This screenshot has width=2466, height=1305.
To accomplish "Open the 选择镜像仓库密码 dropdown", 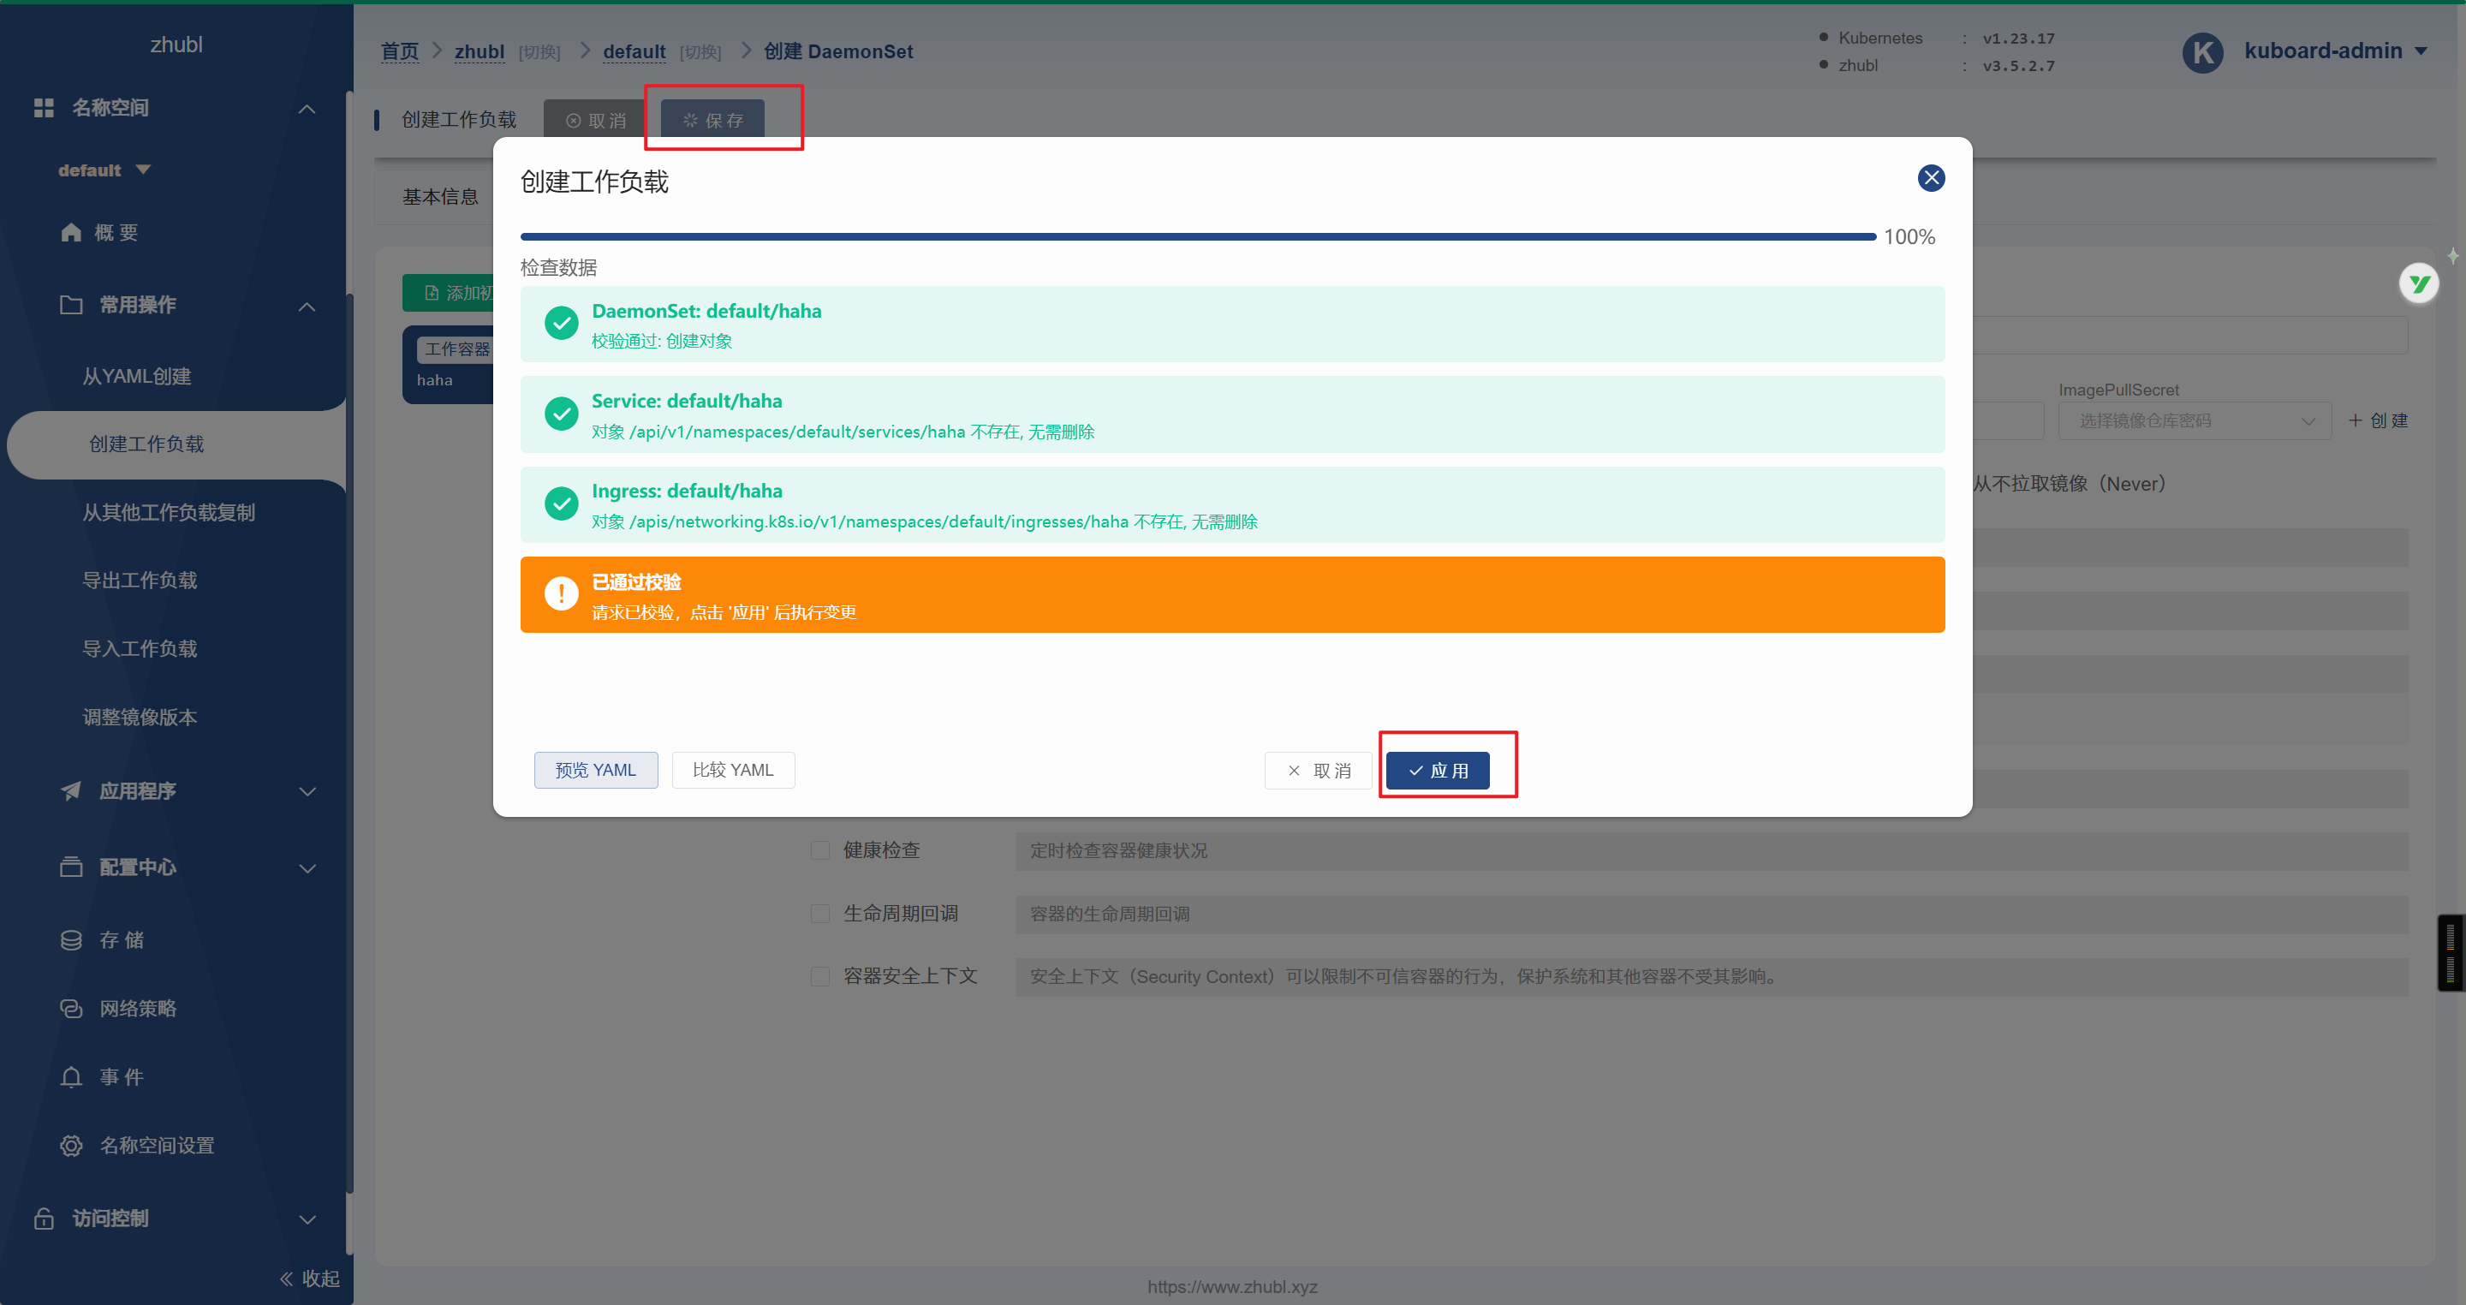I will 2194,421.
